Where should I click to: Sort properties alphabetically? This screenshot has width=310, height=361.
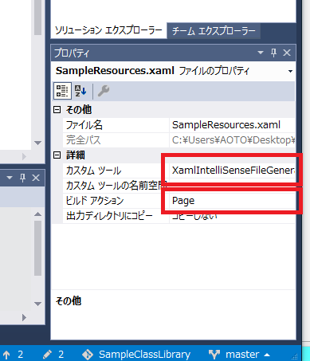80,91
